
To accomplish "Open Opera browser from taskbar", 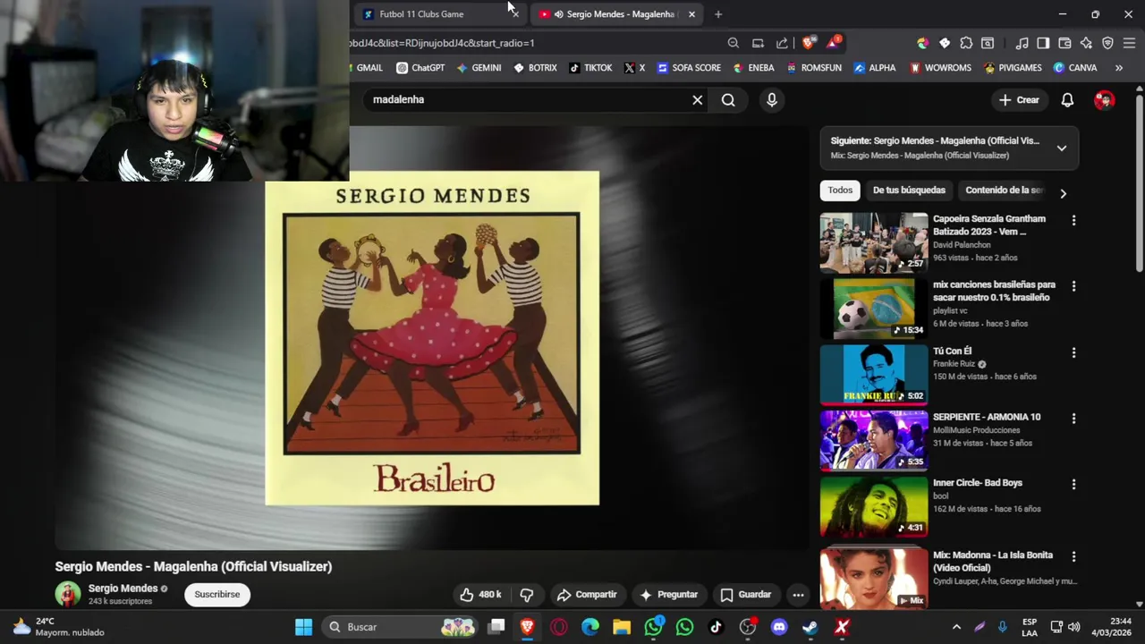I will (559, 627).
